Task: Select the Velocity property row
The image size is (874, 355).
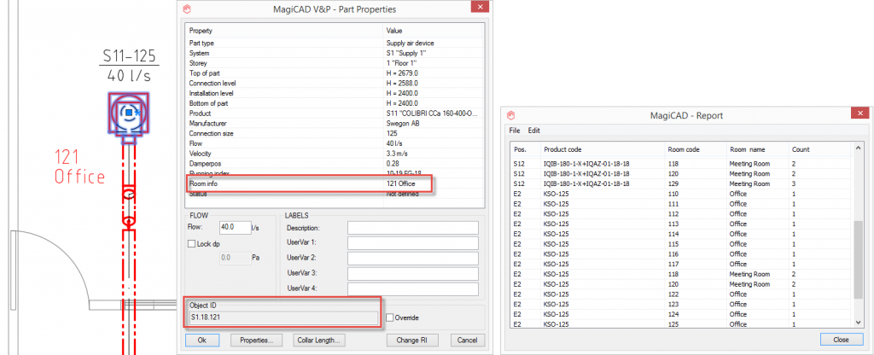Action: (335, 154)
